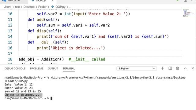Screen dimensions: 196x110
Task: Click the python3.8 command path in terminal
Action: coord(102,78)
